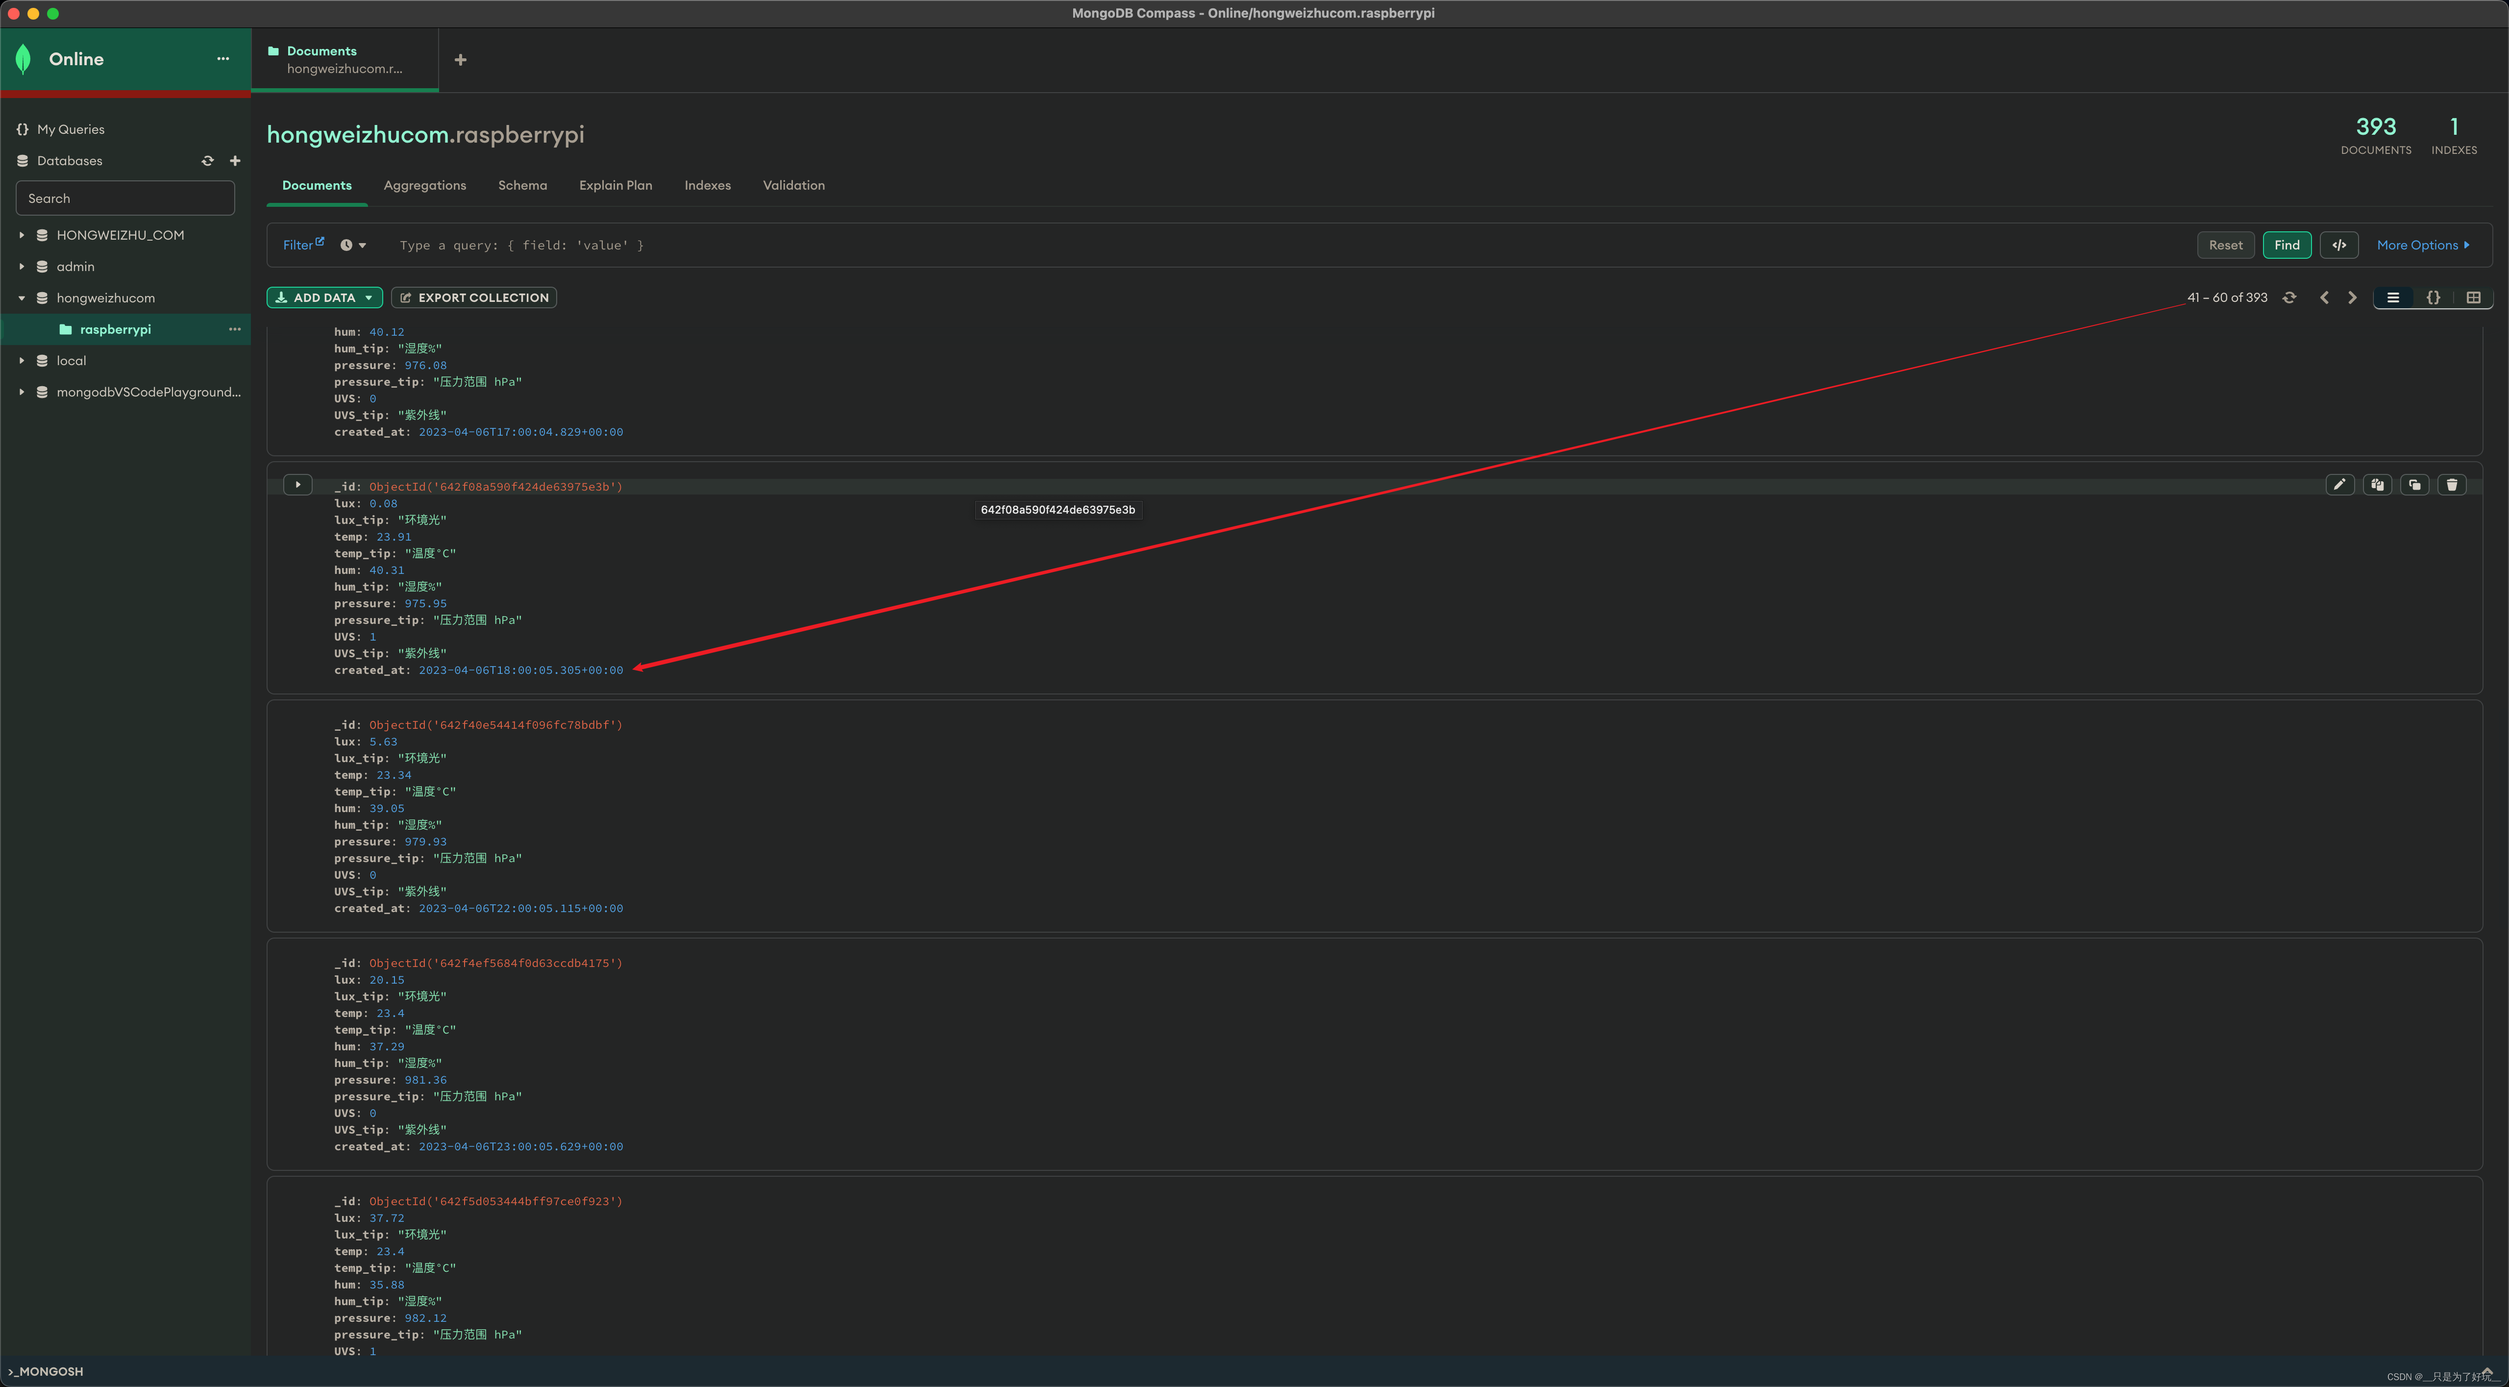The image size is (2509, 1387).
Task: Open the Online connection options menu
Action: click(x=223, y=58)
